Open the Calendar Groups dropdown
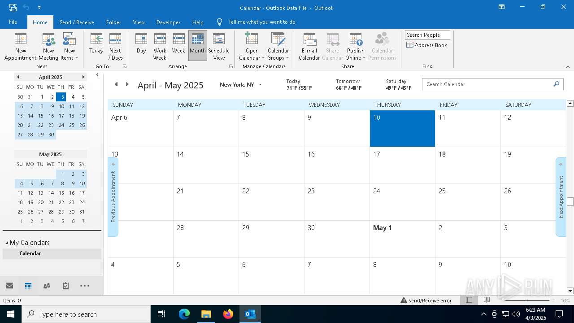This screenshot has height=323, width=574. 278,46
